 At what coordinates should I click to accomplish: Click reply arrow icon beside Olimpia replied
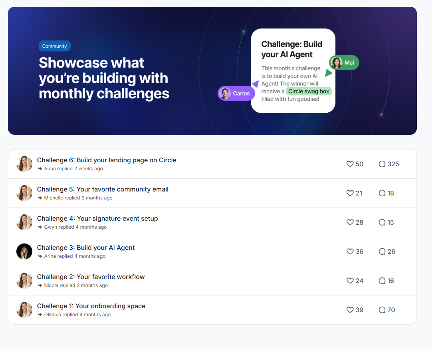[40, 315]
